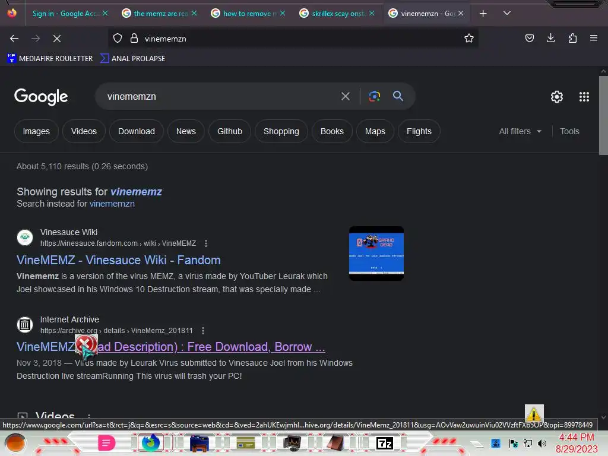This screenshot has width=608, height=456.
Task: Go back to the previous page
Action: pos(14,39)
